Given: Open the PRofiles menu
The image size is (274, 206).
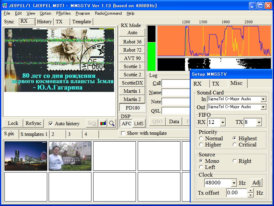Looking at the screenshot, I should pyautogui.click(x=63, y=13).
